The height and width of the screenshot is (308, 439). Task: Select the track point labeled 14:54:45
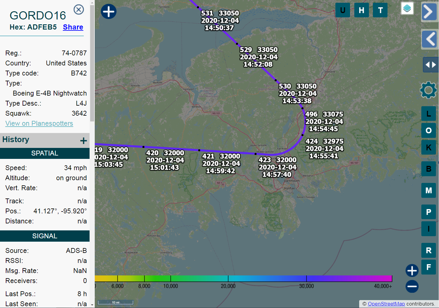click(x=303, y=108)
